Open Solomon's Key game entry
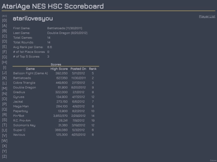The height and width of the screenshot is (162, 217). pyautogui.click(x=24, y=125)
